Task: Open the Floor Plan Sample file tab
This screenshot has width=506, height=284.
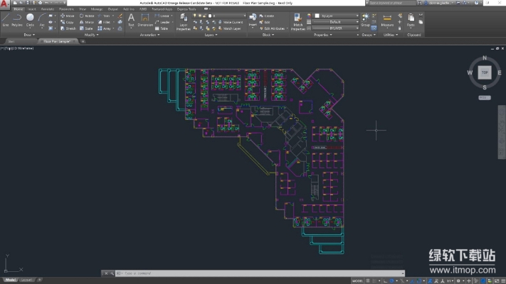Action: pos(57,42)
